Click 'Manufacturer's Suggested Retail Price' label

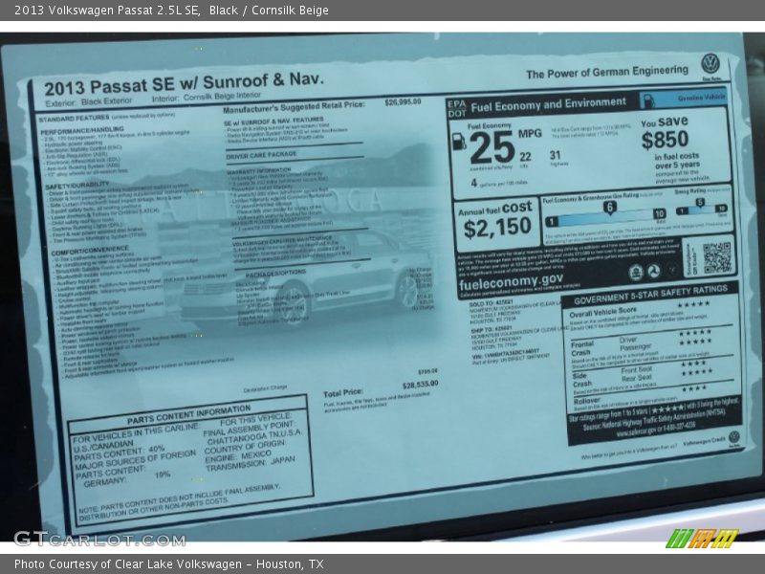(x=294, y=106)
